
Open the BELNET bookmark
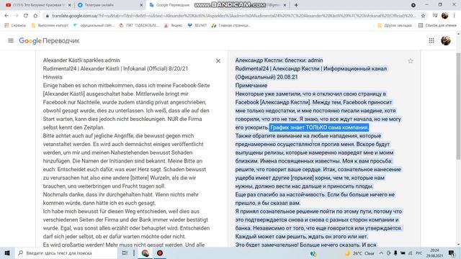[197, 25]
